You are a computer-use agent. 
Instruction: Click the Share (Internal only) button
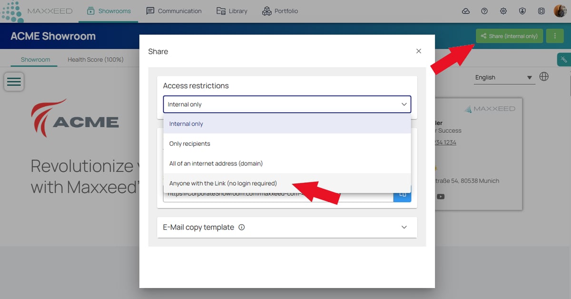(x=509, y=36)
